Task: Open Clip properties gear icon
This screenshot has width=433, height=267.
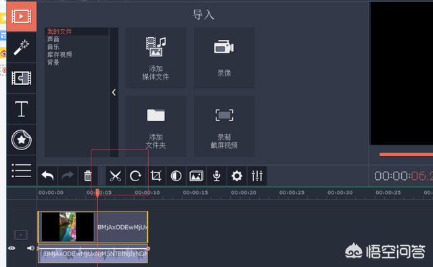Action: (237, 176)
